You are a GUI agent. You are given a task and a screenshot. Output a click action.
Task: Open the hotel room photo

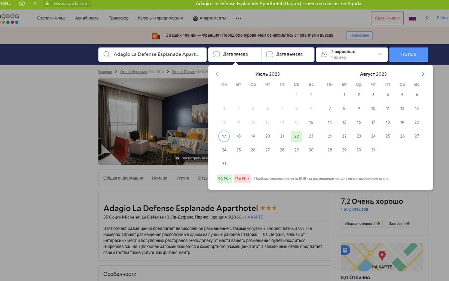click(153, 122)
